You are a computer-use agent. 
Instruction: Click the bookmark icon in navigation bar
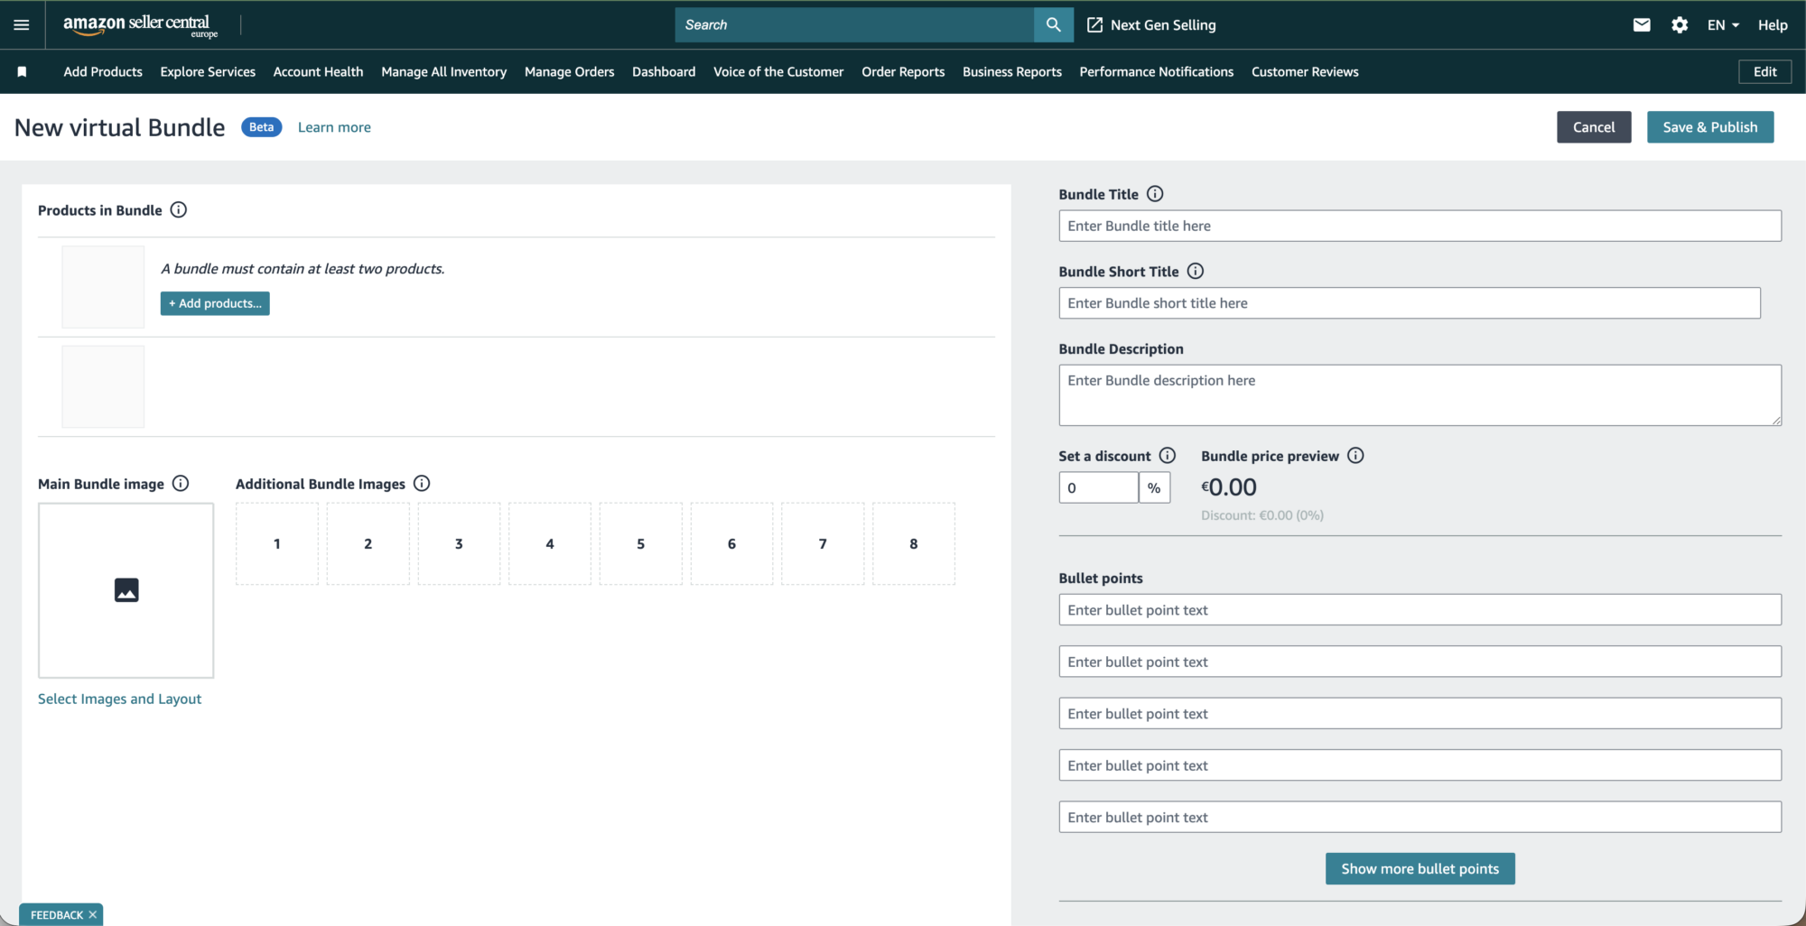pos(23,72)
